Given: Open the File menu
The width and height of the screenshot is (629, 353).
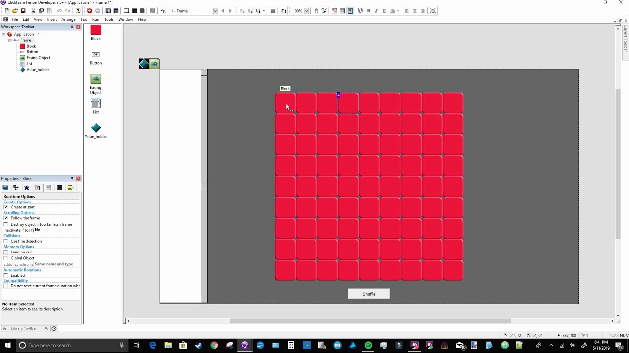Looking at the screenshot, I should pyautogui.click(x=15, y=19).
